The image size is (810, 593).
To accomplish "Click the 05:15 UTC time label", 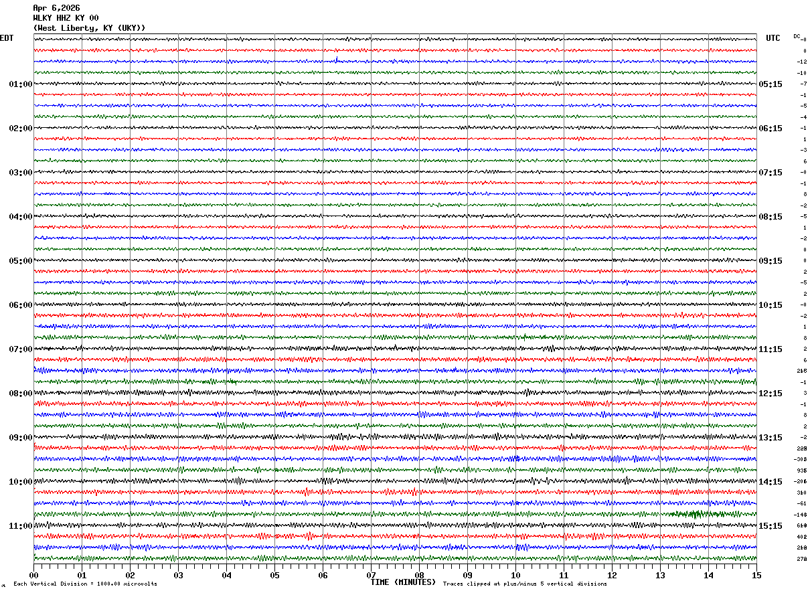I will point(771,84).
